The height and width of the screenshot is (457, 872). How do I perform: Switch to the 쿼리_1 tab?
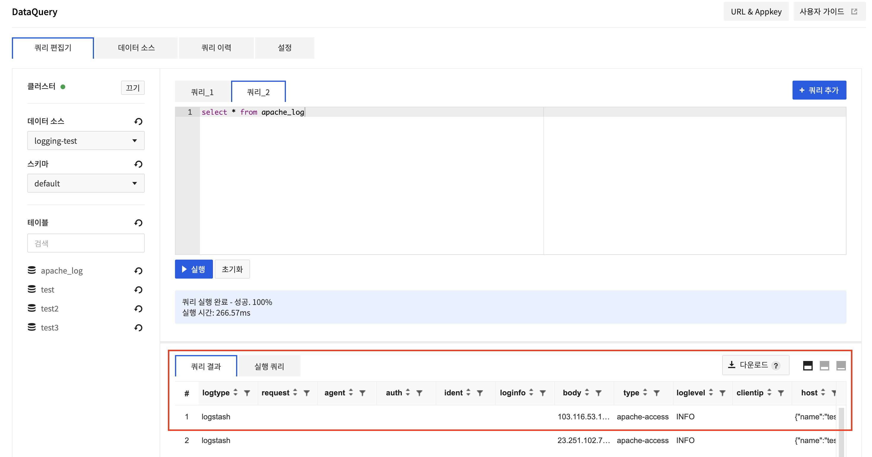202,92
